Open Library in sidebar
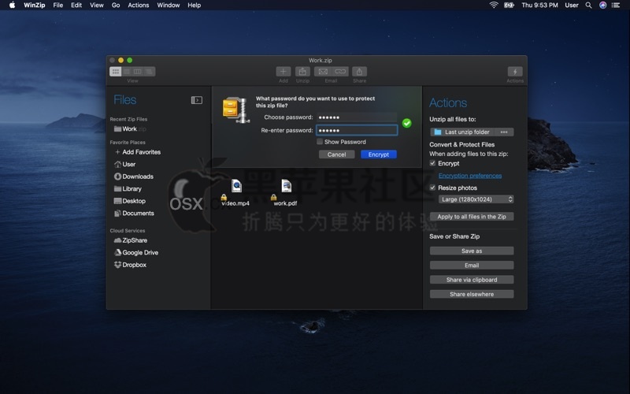Image resolution: width=630 pixels, height=394 pixels. 128,189
